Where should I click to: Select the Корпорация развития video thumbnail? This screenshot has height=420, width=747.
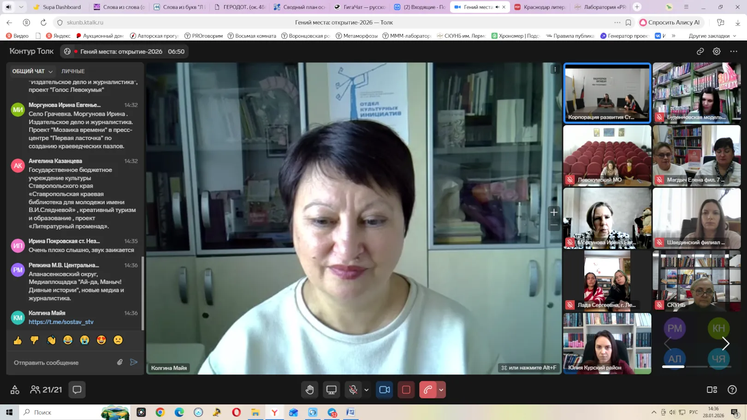[x=607, y=93]
